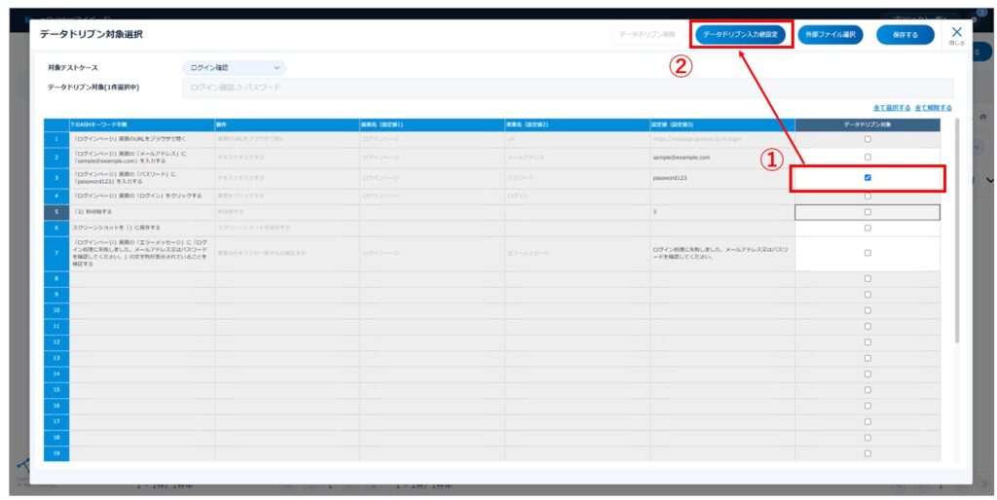997x500 pixels.
Task: Click the データドリブン削除 button
Action: (x=646, y=35)
